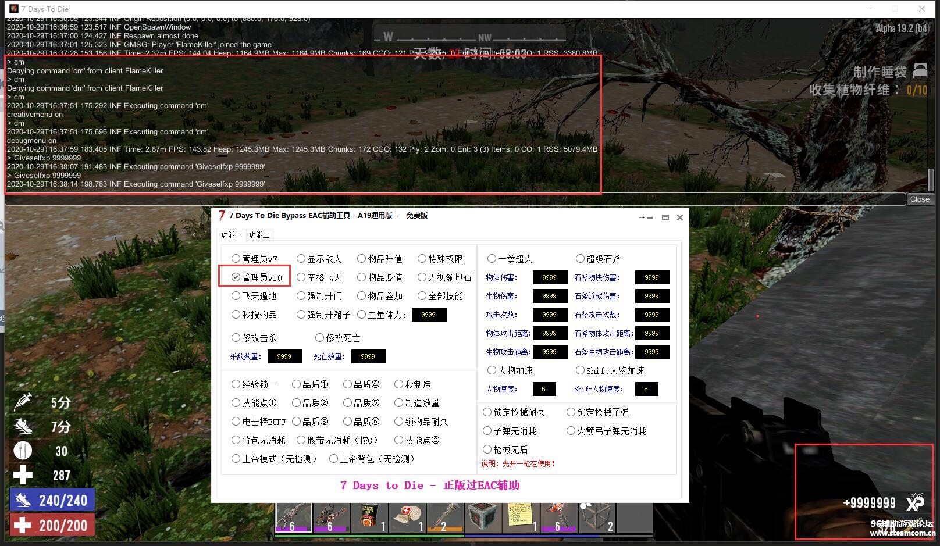
Task: Select the first aid bandage hotbar slot
Action: tap(406, 518)
